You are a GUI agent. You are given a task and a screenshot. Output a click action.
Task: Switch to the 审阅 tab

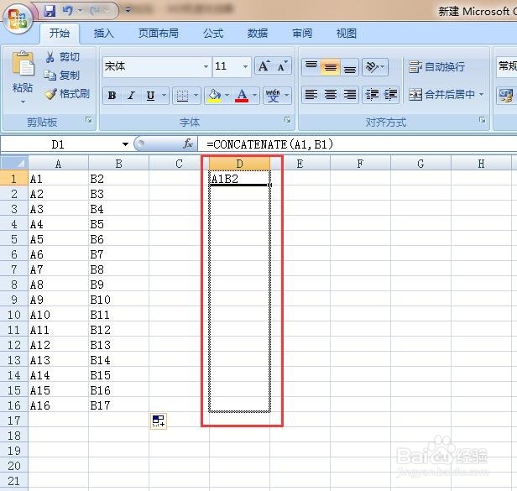[x=302, y=34]
